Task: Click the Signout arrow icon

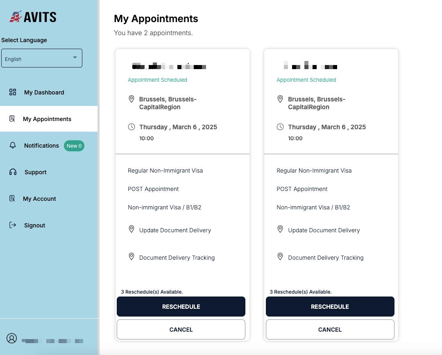Action: point(13,225)
